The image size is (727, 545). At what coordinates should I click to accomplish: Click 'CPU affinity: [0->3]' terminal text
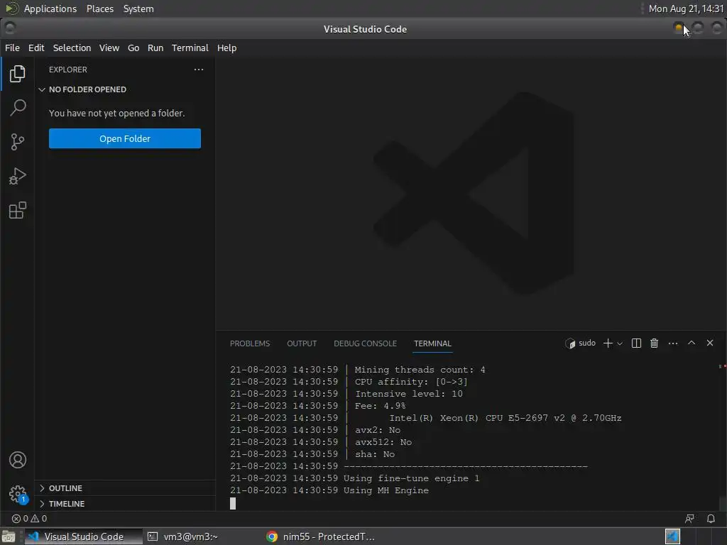411,382
